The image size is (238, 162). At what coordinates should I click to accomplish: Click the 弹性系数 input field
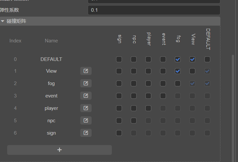pyautogui.click(x=154, y=10)
